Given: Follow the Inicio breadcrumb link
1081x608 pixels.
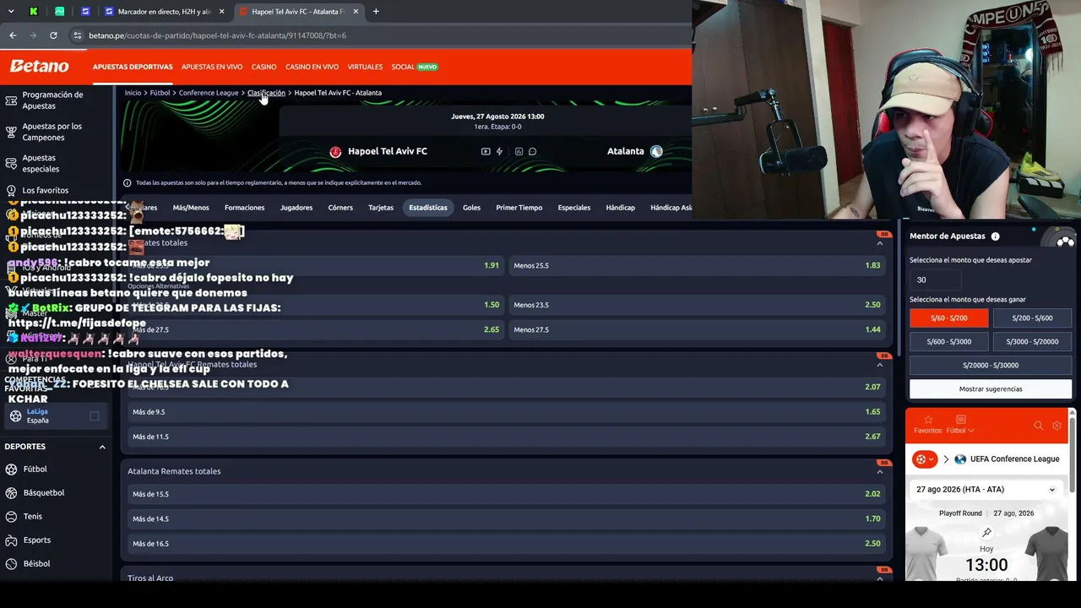Looking at the screenshot, I should pyautogui.click(x=133, y=93).
